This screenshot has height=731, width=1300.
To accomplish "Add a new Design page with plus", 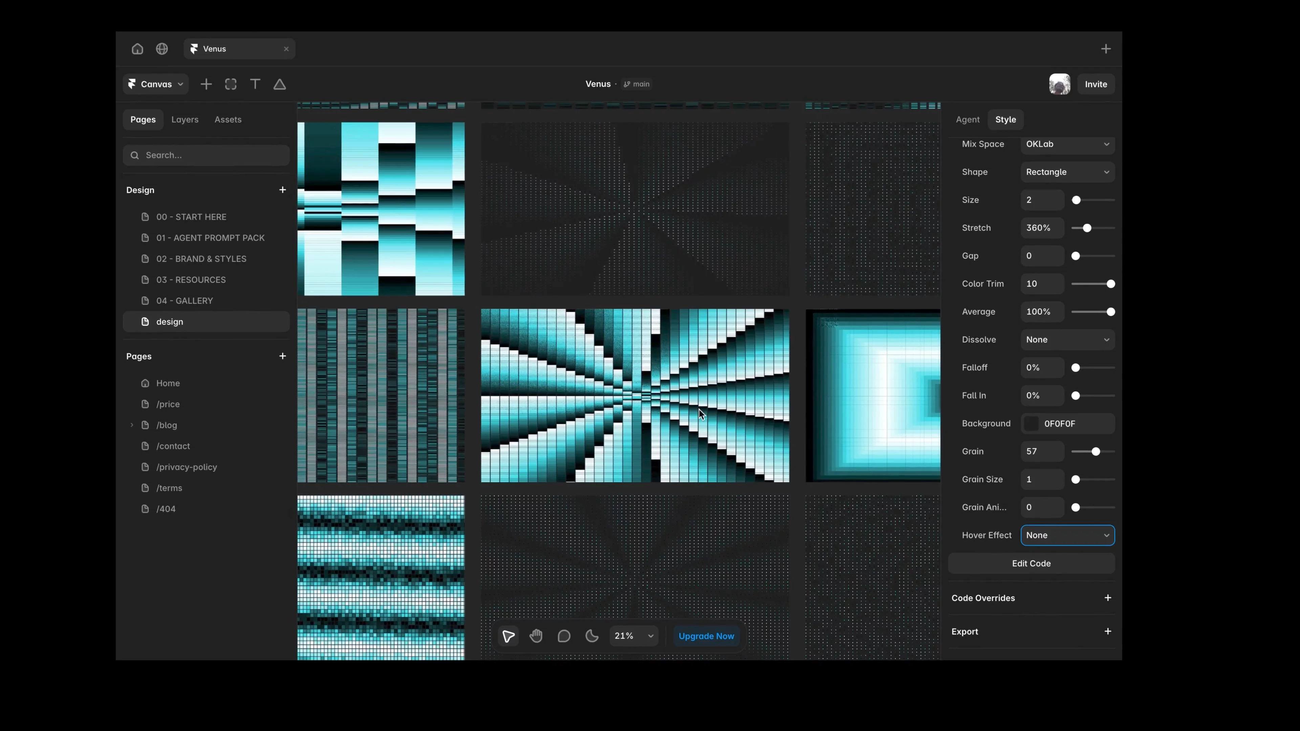I will pyautogui.click(x=283, y=190).
